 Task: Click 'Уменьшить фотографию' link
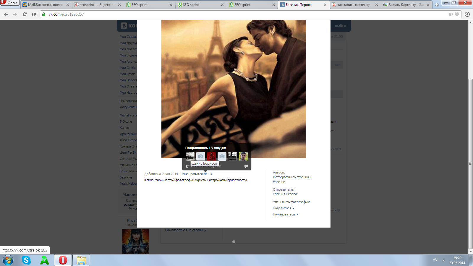pos(291,202)
